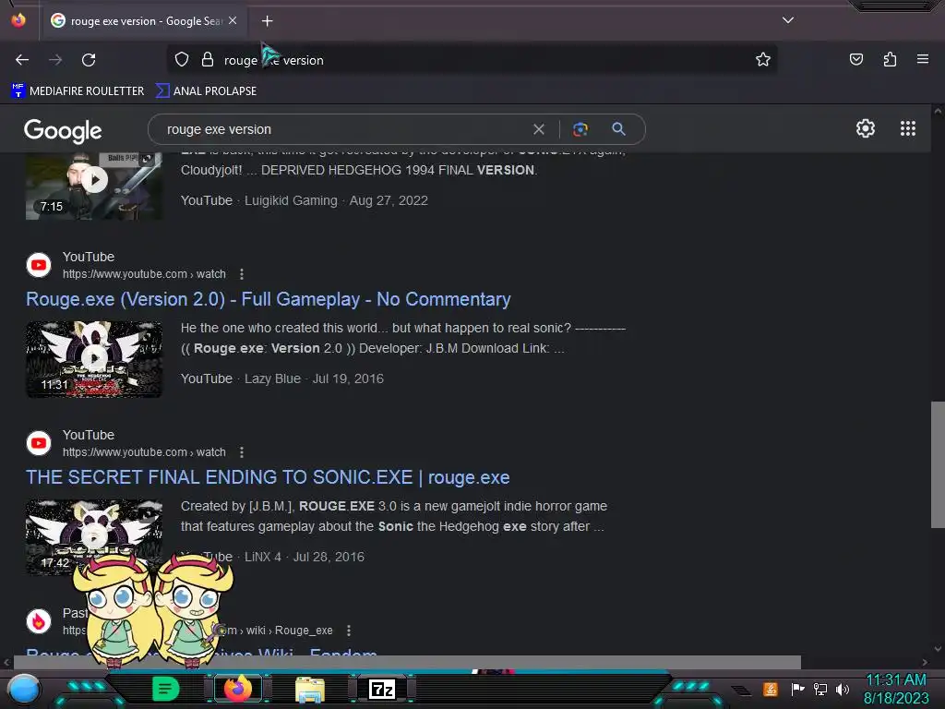Viewport: 945px width, 709px height.
Task: Click the scroll right arrow of horizontal scrollbar
Action: tap(925, 662)
